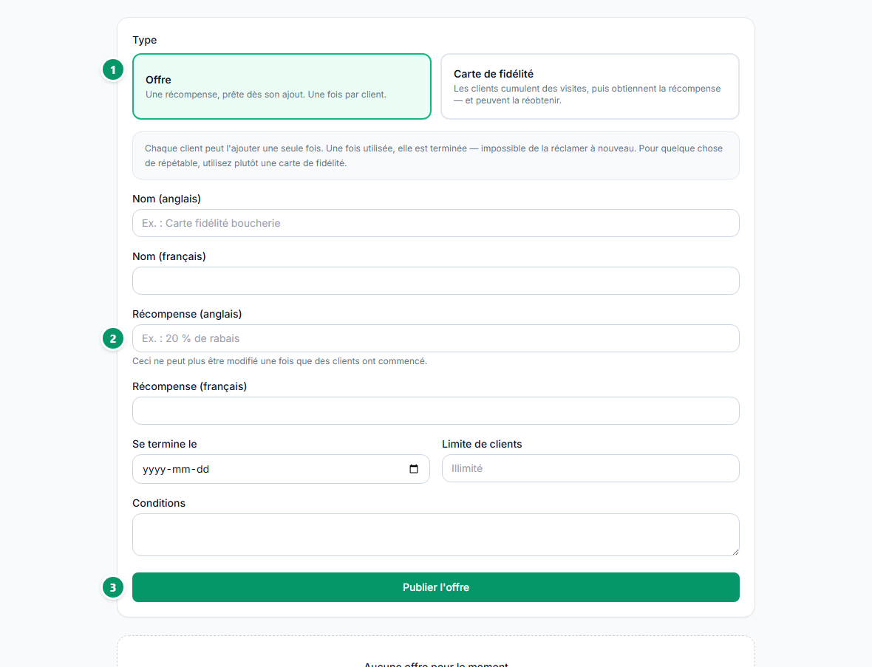Viewport: 872px width, 667px height.
Task: Grab the Conditions textarea resize handle
Action: point(735,551)
